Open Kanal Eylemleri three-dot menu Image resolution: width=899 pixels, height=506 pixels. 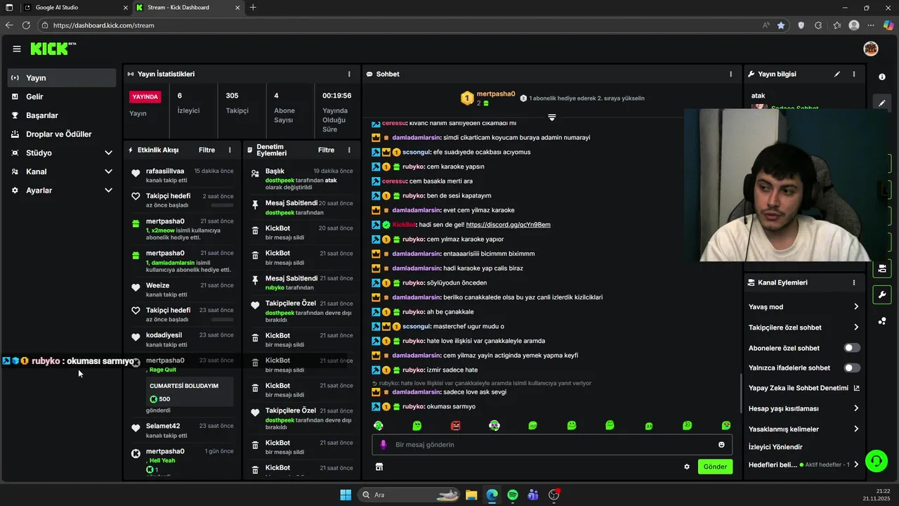(x=854, y=283)
